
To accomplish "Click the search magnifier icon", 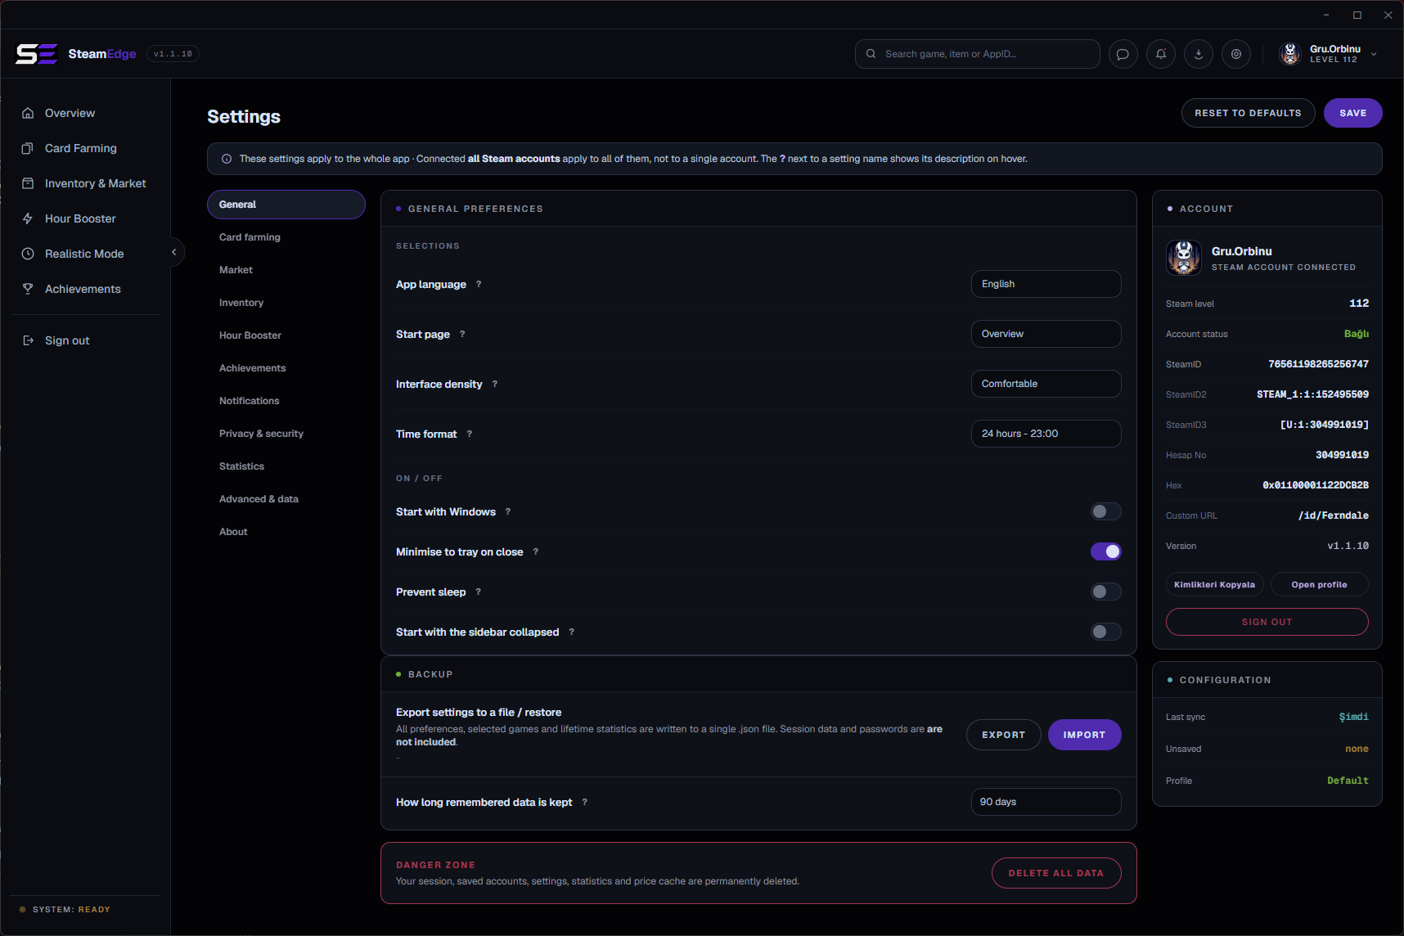I will 871,54.
